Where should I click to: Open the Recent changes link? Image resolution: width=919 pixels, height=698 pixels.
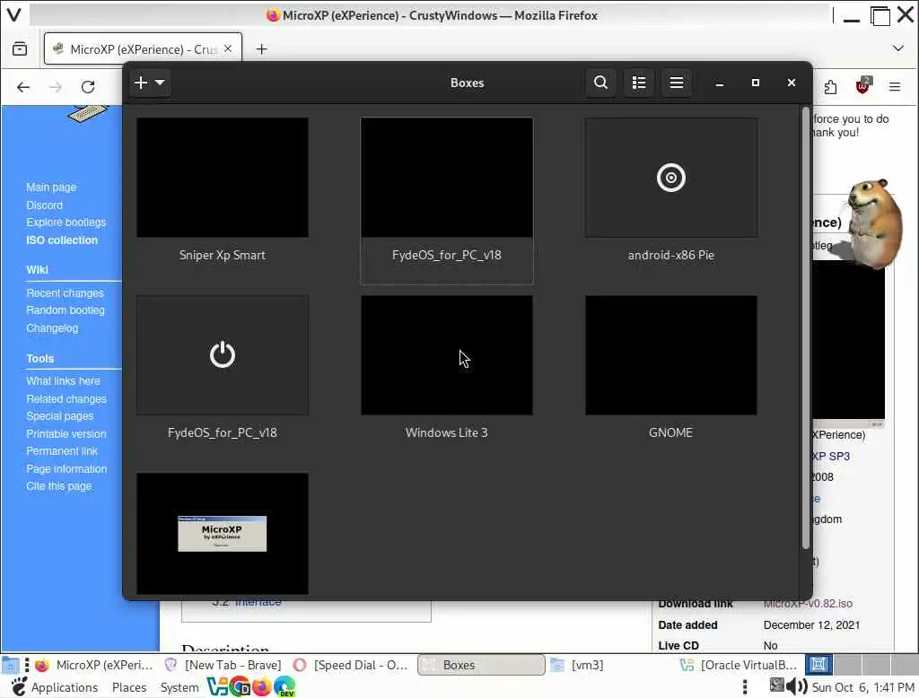click(65, 293)
